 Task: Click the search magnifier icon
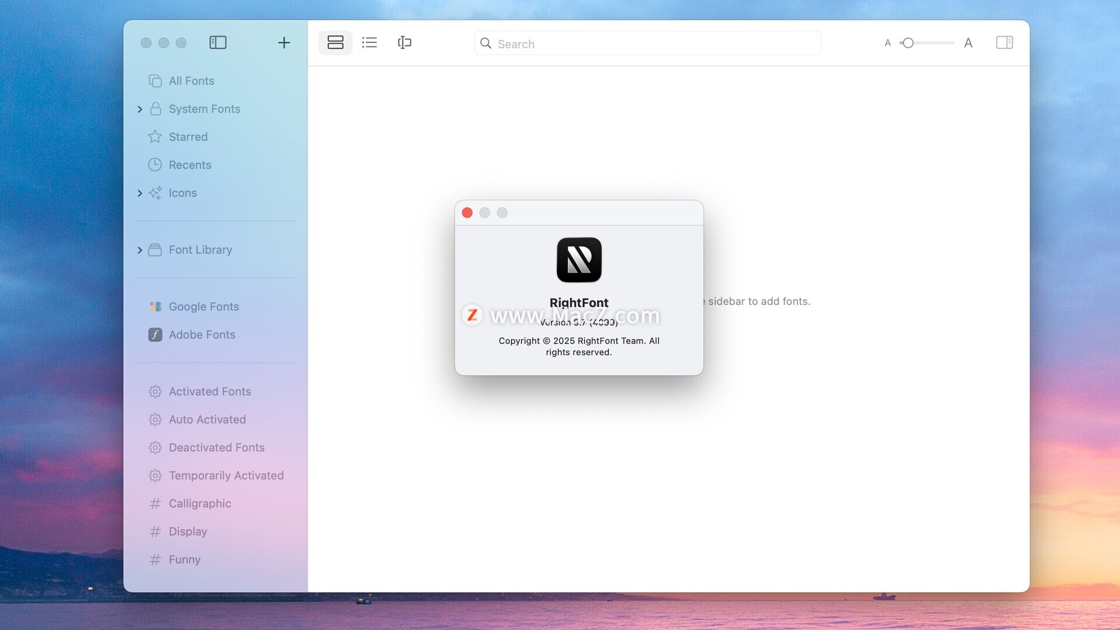tap(485, 43)
